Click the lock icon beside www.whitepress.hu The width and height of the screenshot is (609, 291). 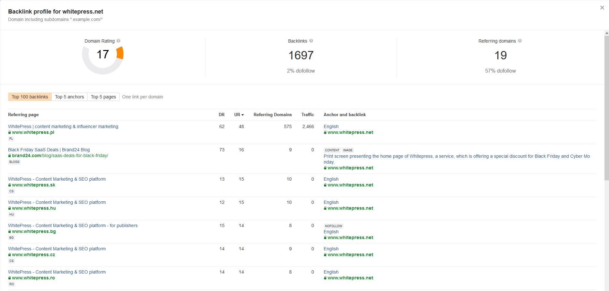10,208
